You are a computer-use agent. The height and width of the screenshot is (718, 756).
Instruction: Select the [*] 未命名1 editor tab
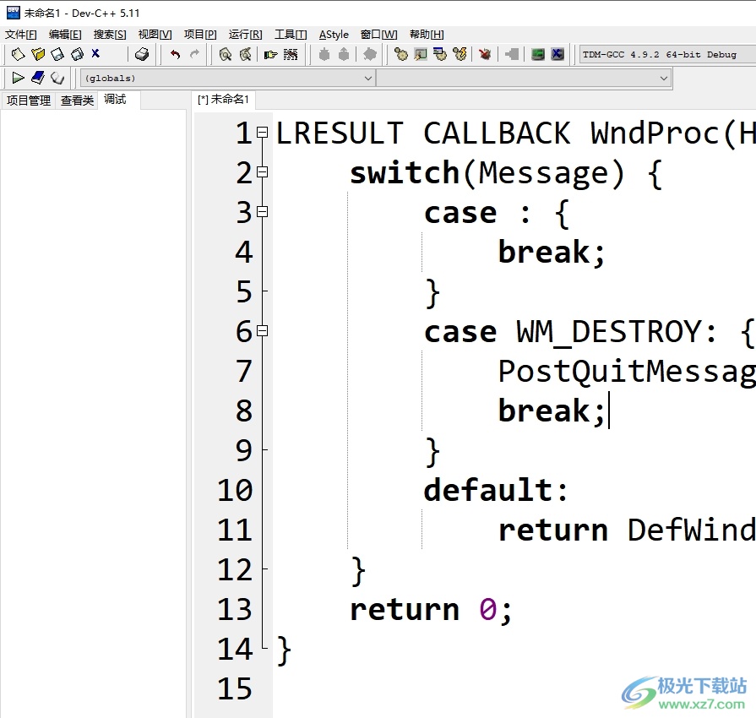[x=223, y=100]
